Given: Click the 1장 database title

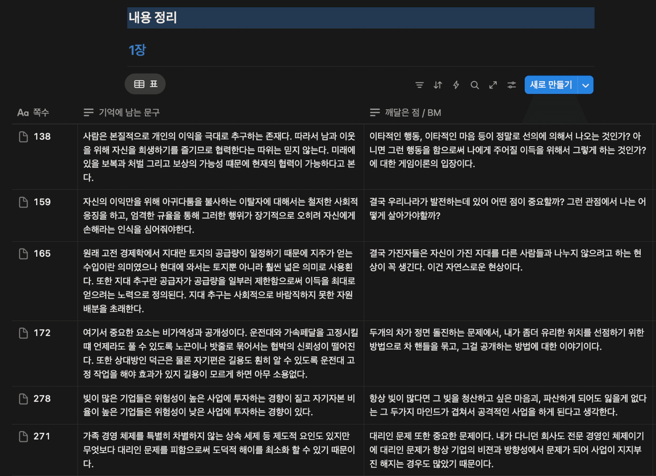Looking at the screenshot, I should point(137,50).
